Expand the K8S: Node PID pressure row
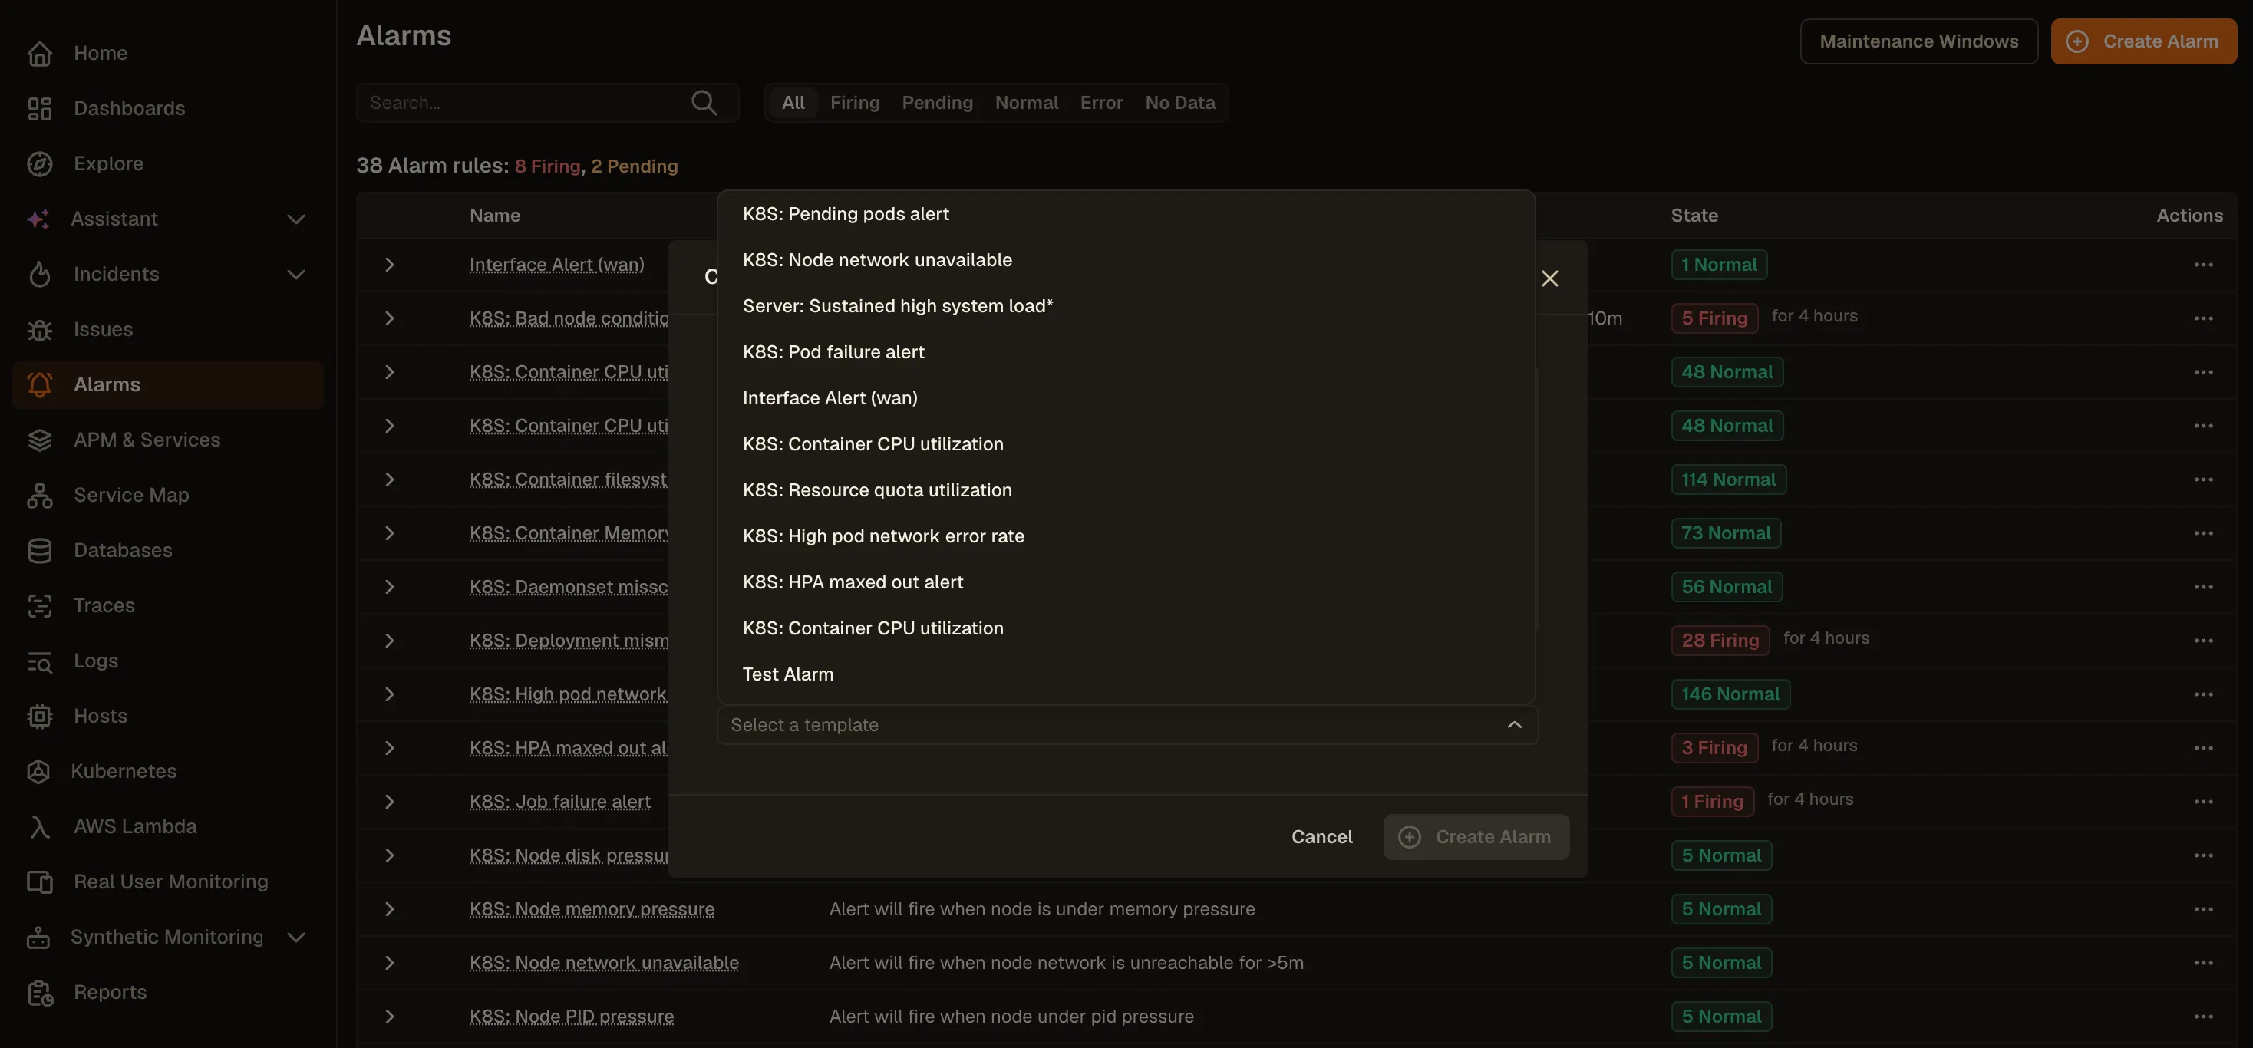Image resolution: width=2253 pixels, height=1048 pixels. point(390,1017)
